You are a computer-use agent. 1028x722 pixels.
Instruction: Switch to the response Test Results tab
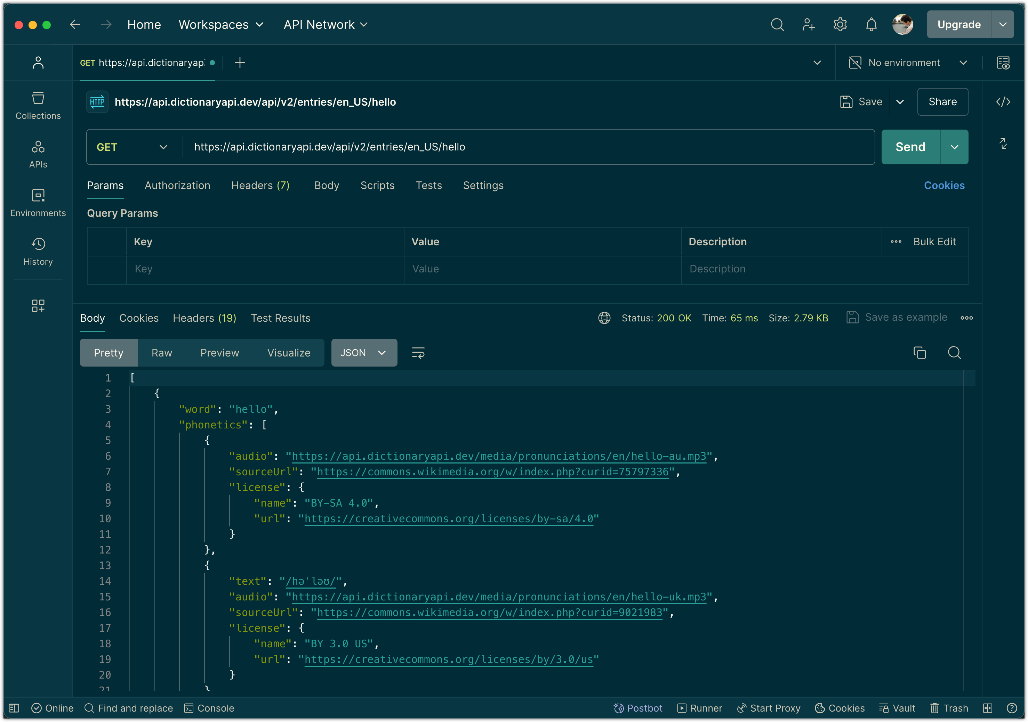280,318
